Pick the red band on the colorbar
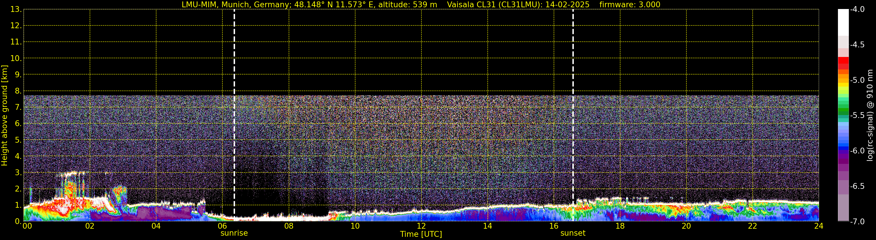 click(x=843, y=62)
